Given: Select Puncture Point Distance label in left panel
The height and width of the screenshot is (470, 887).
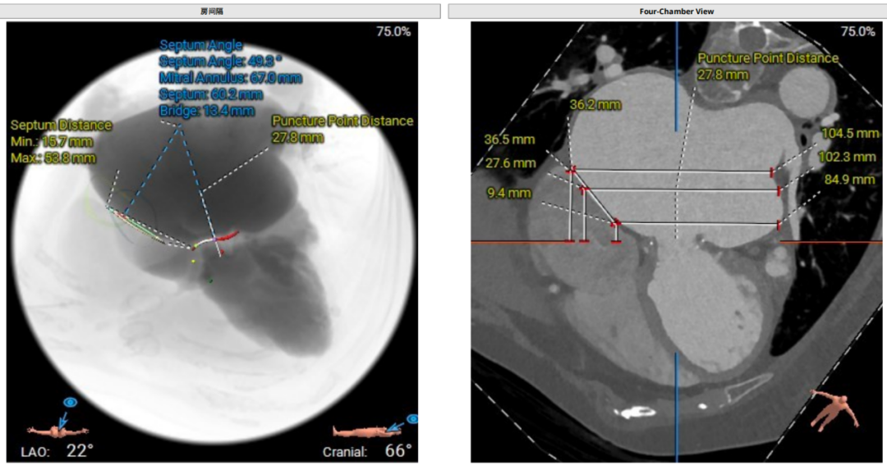Looking at the screenshot, I should coord(342,121).
